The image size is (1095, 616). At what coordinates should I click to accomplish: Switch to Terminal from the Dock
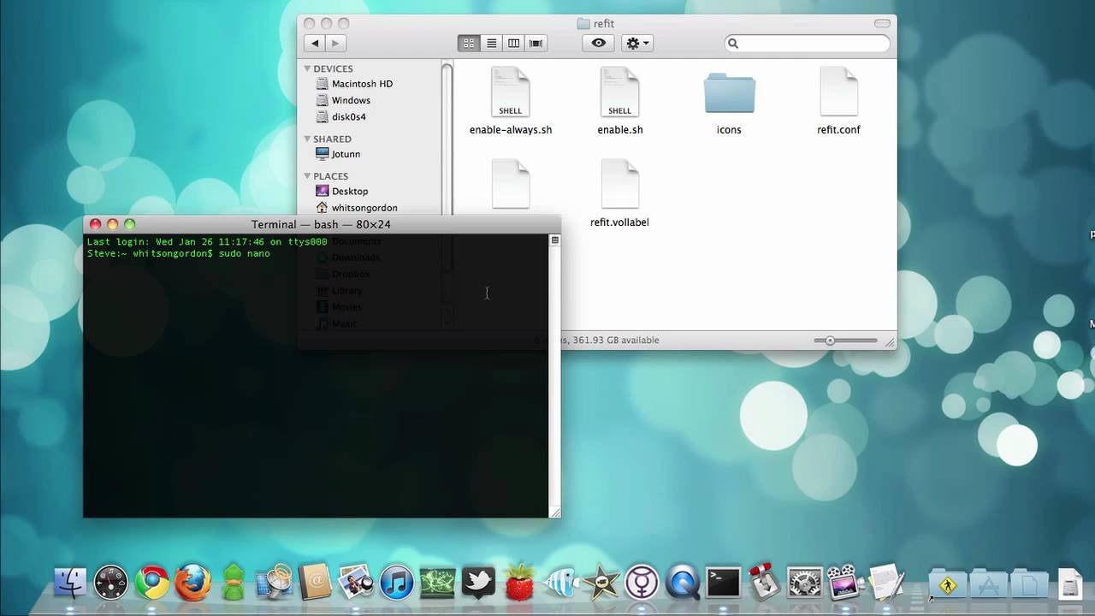[723, 583]
